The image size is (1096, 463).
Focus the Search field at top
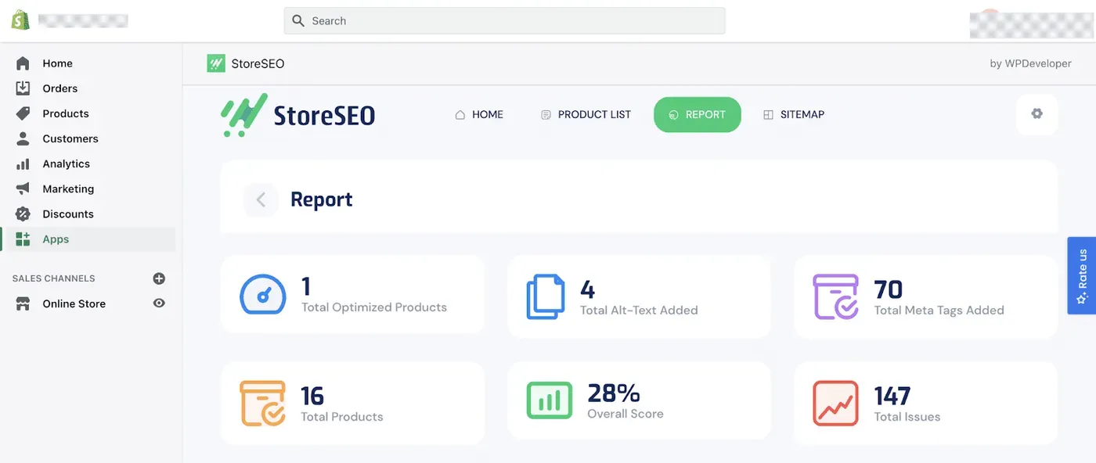tap(504, 21)
